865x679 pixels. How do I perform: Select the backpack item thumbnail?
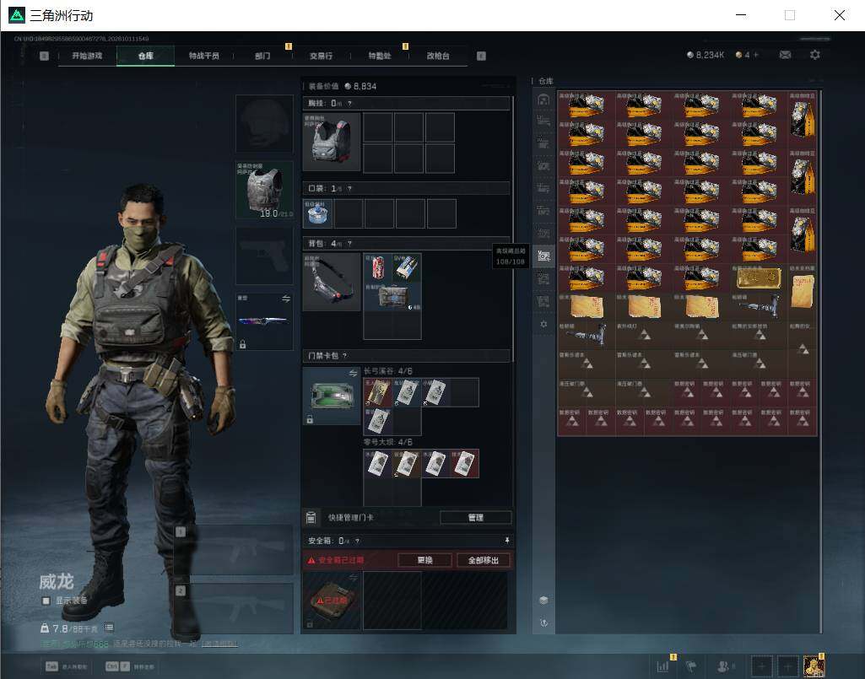(332, 282)
